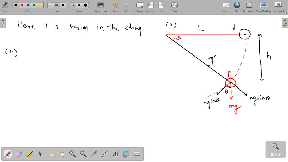
Task: Pick the Scroll page hand tool
Action: pyautogui.click(x=61, y=154)
